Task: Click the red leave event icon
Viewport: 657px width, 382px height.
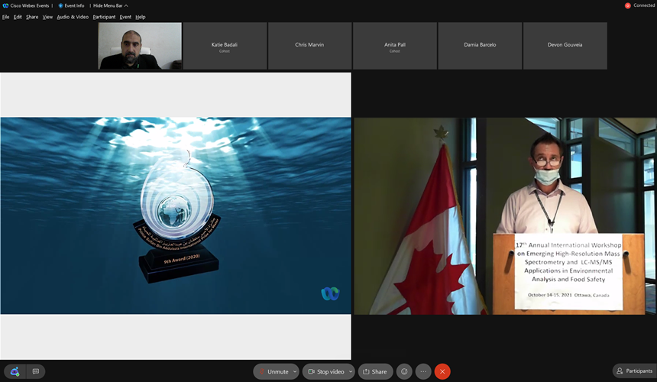Action: tap(442, 371)
